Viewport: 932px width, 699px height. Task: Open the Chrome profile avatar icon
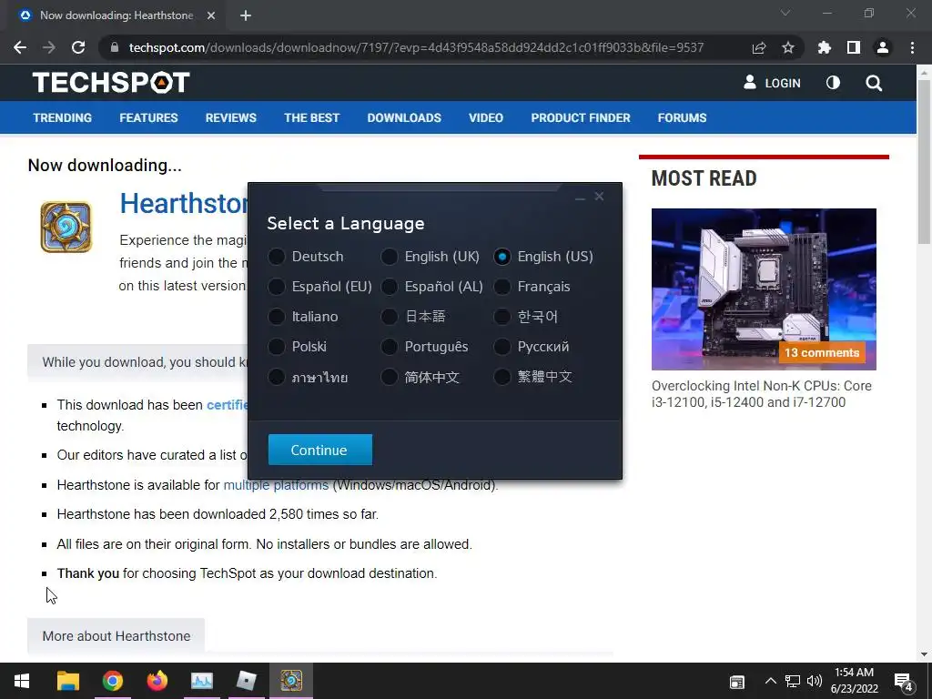tap(883, 47)
